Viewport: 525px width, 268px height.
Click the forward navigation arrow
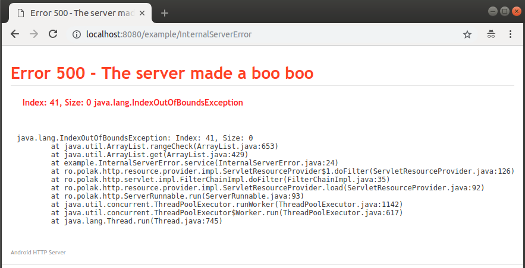coord(34,34)
